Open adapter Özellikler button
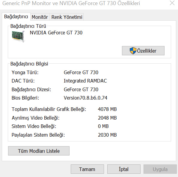This screenshot has height=177, width=178. pos(143,51)
